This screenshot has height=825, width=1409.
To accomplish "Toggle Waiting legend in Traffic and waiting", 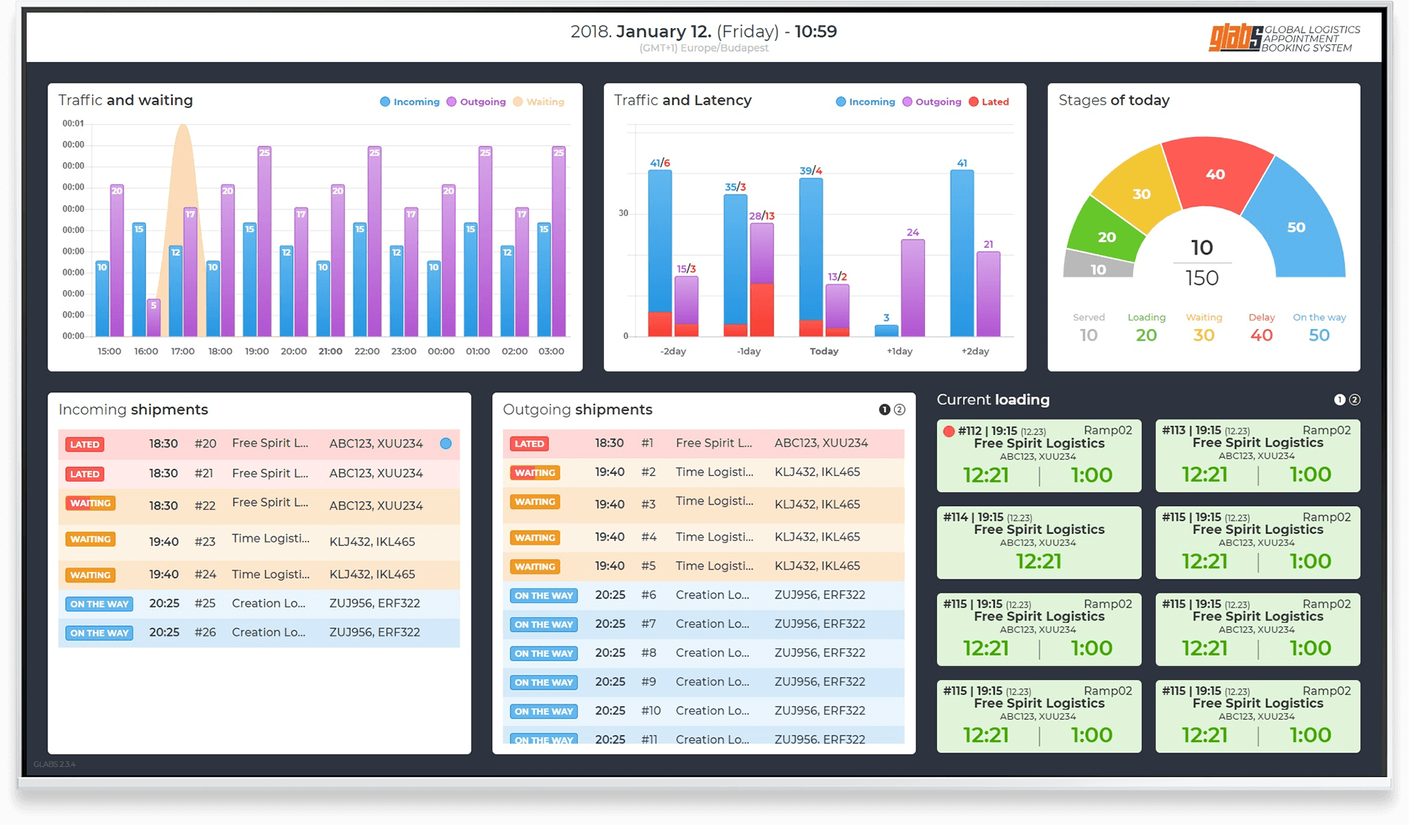I will [539, 102].
